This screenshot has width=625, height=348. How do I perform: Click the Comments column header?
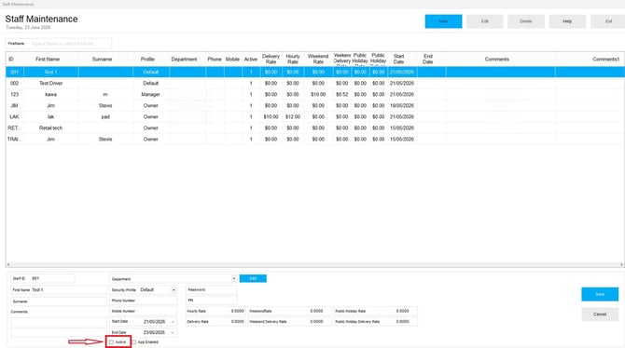point(496,60)
